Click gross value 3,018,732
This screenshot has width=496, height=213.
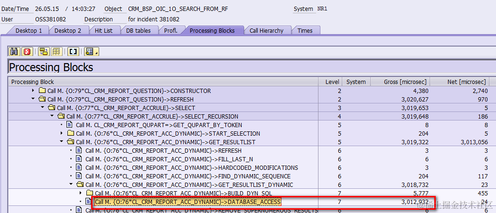tap(415, 185)
